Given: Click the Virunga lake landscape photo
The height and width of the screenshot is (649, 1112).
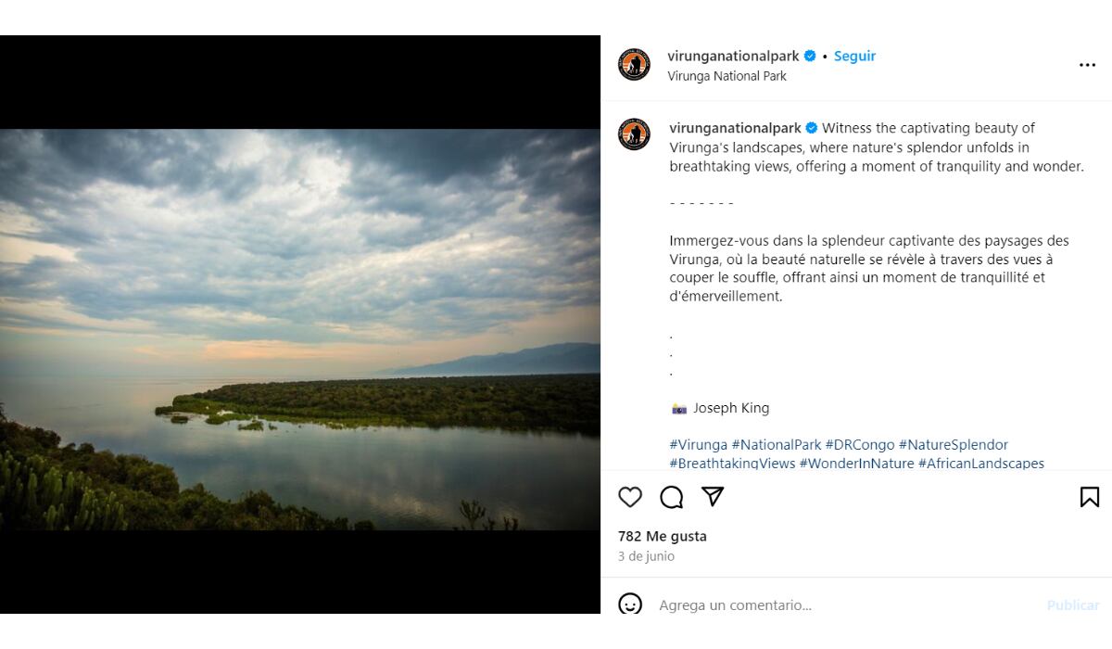Looking at the screenshot, I should pos(300,329).
